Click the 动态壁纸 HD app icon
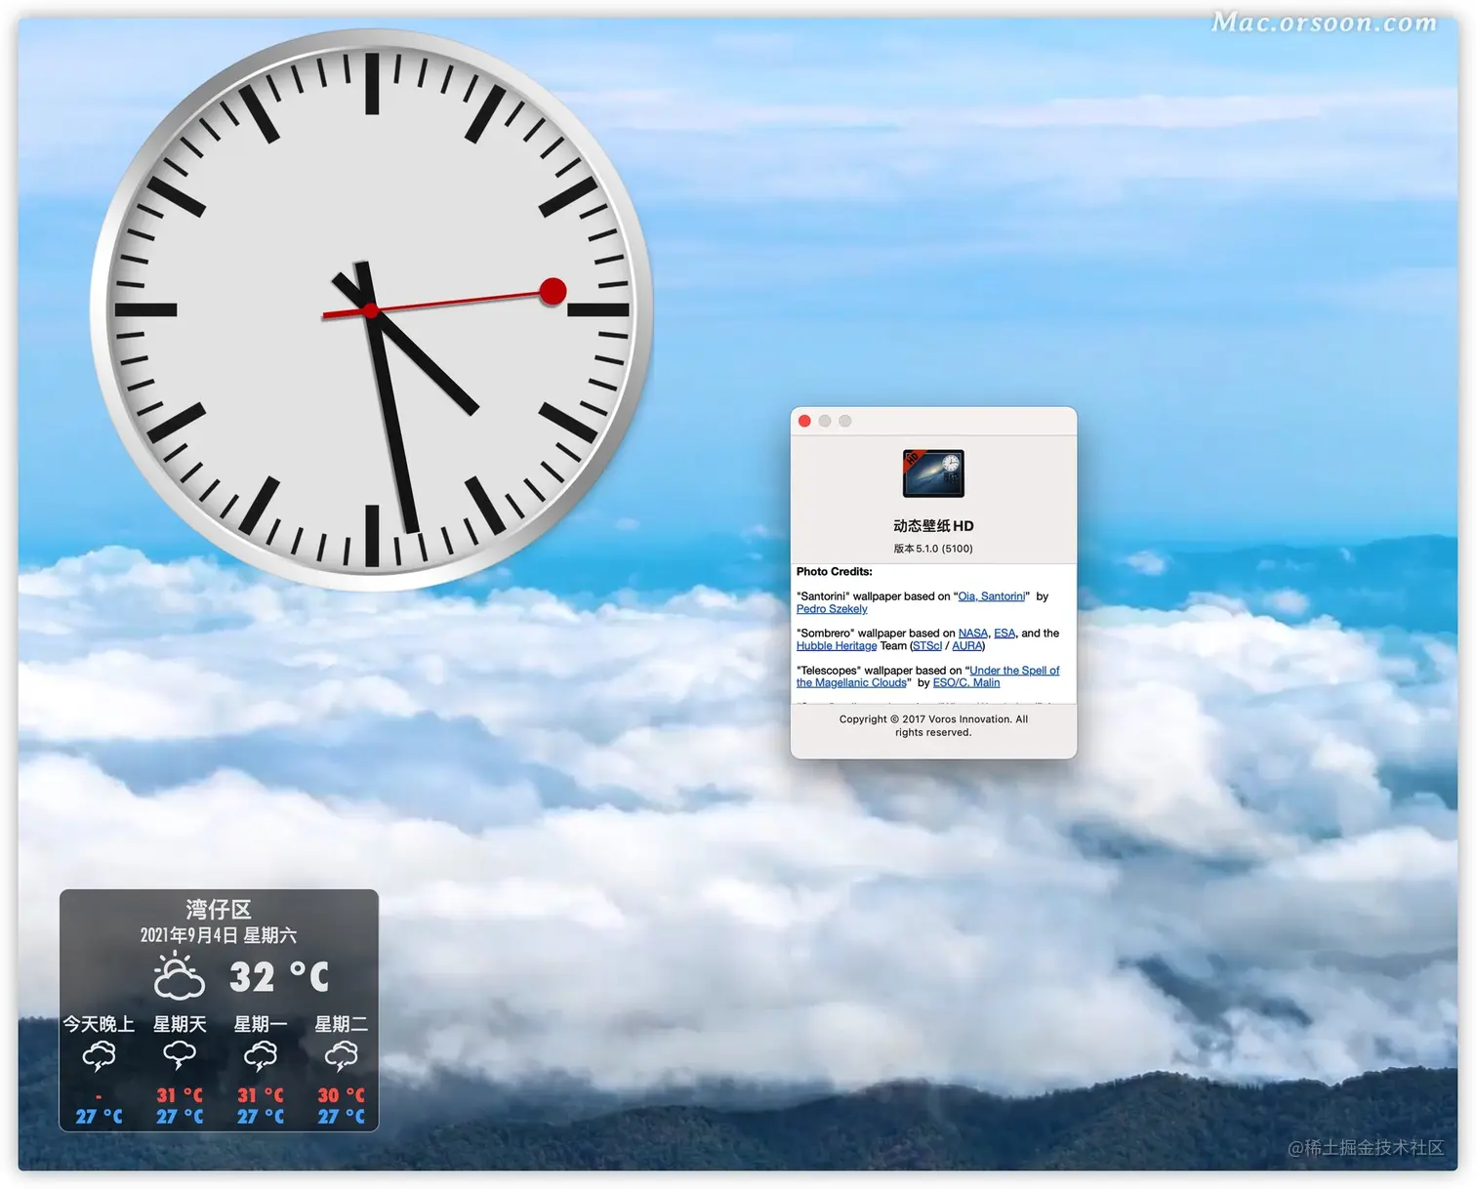The width and height of the screenshot is (1476, 1189). (x=933, y=473)
